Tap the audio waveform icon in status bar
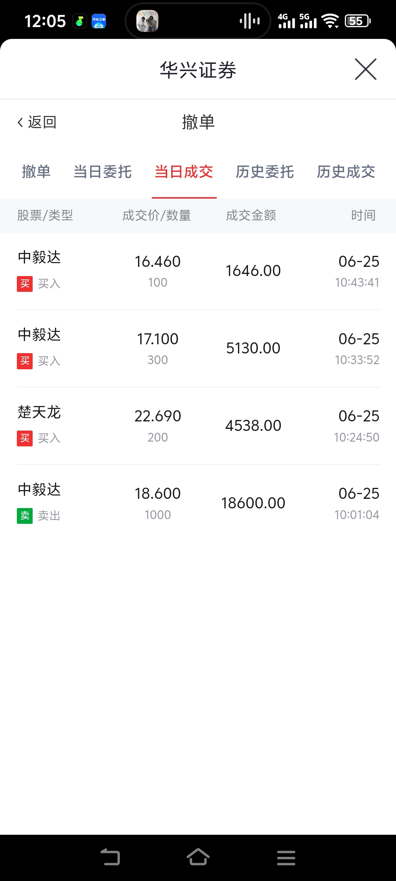This screenshot has width=396, height=881. (x=250, y=21)
